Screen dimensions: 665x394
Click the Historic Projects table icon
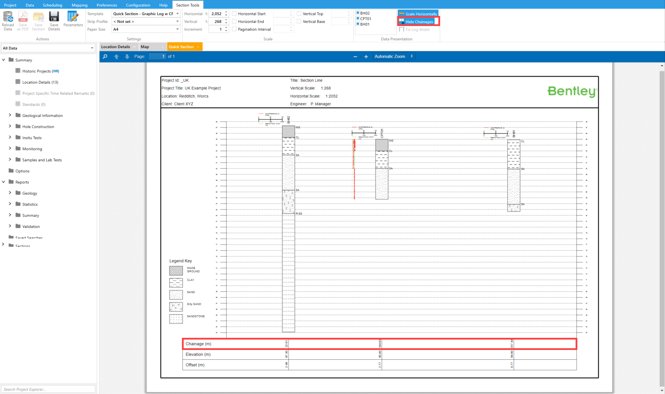coord(18,71)
